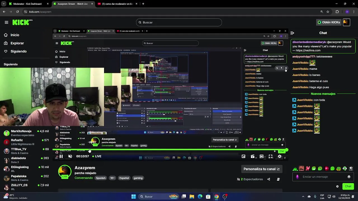Click JuanVitobis username on 'con toda' message
Image resolution: width=358 pixels, height=201 pixels.
tap(305, 100)
